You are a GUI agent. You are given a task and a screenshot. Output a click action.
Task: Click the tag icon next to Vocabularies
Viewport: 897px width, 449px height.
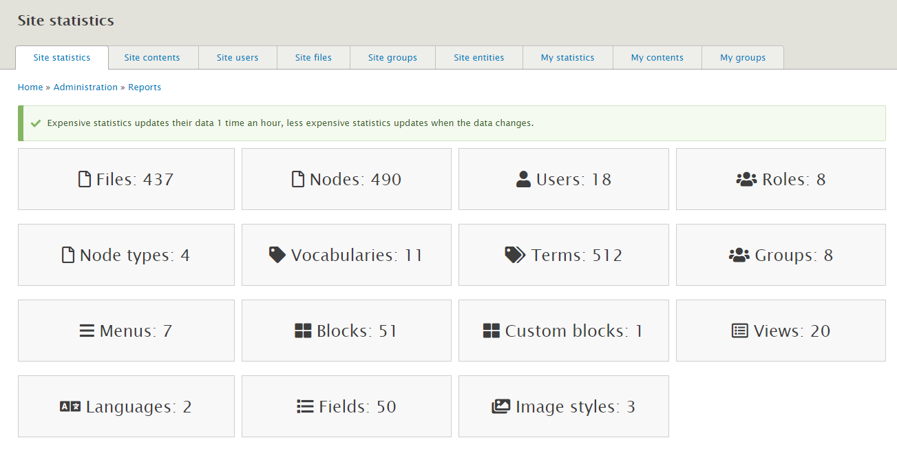277,253
